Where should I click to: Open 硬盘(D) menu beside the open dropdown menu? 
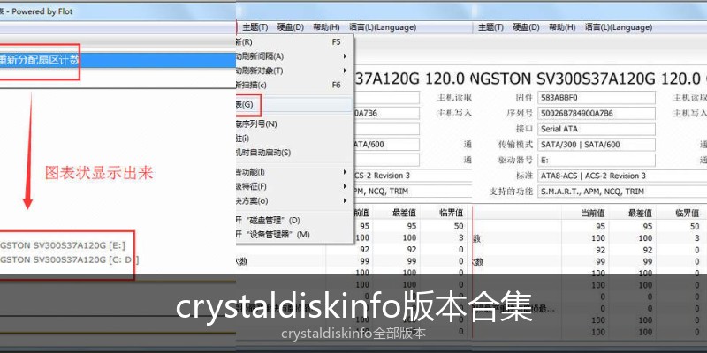(291, 27)
